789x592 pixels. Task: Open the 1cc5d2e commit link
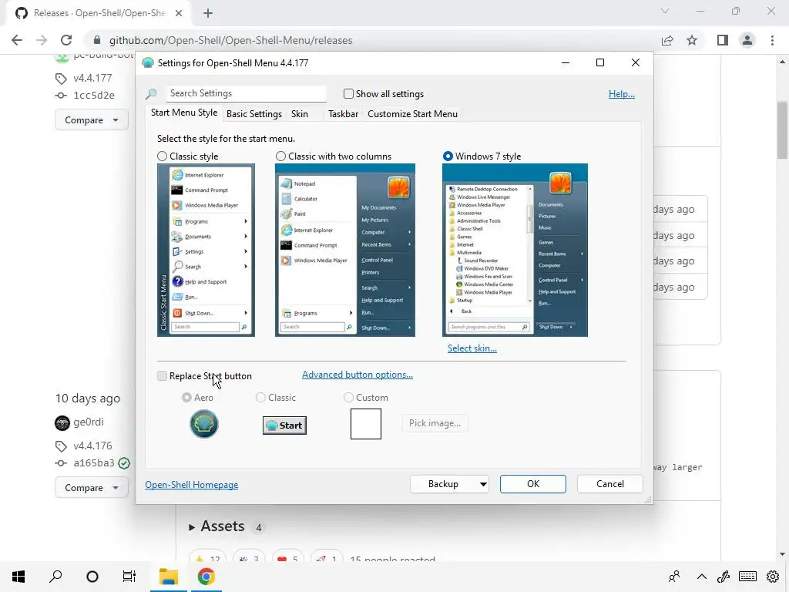(x=94, y=95)
